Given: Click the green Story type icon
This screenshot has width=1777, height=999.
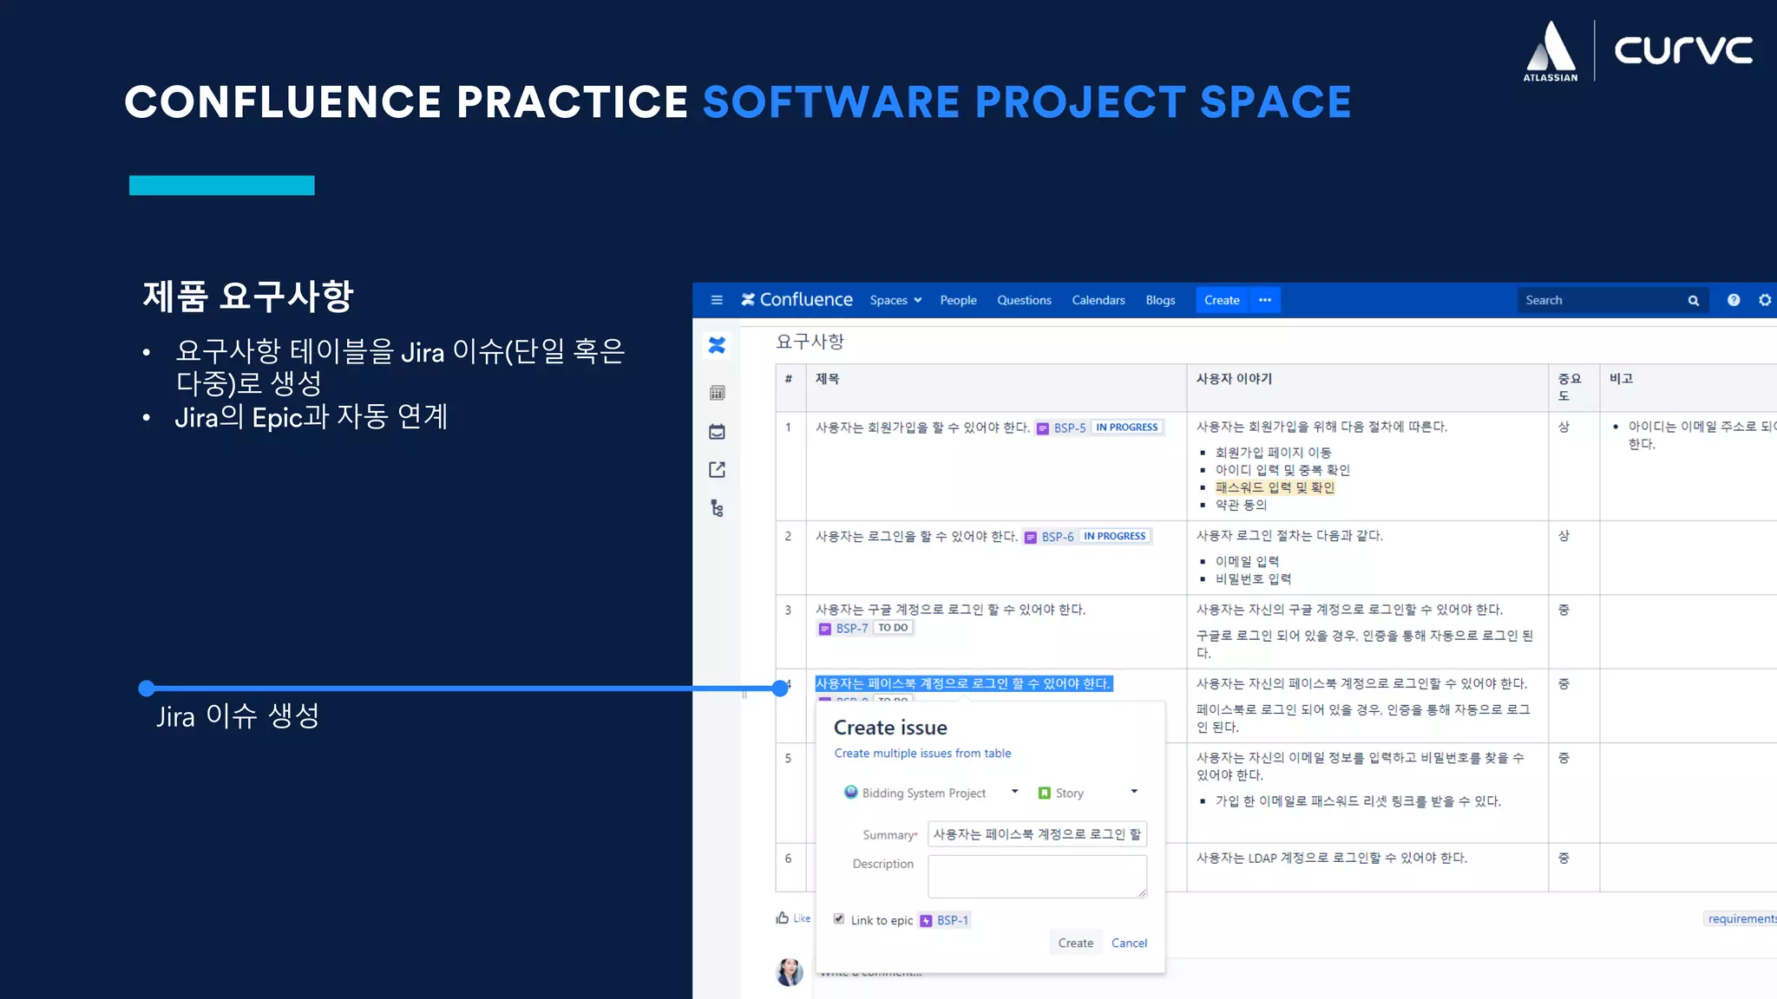Looking at the screenshot, I should click(1045, 793).
